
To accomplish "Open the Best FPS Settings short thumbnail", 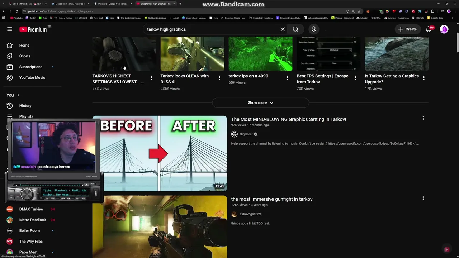I will point(328,54).
